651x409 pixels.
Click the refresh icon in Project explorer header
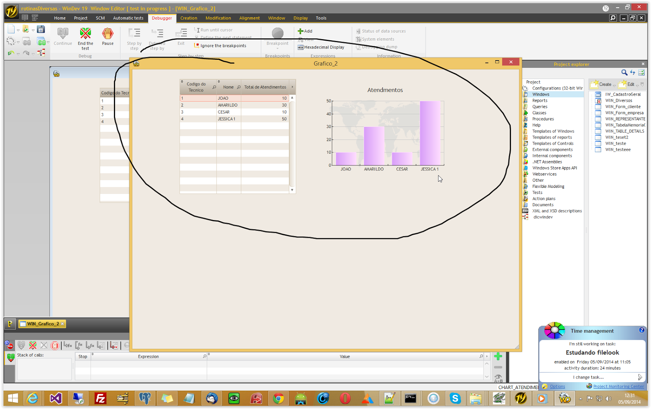coord(633,72)
